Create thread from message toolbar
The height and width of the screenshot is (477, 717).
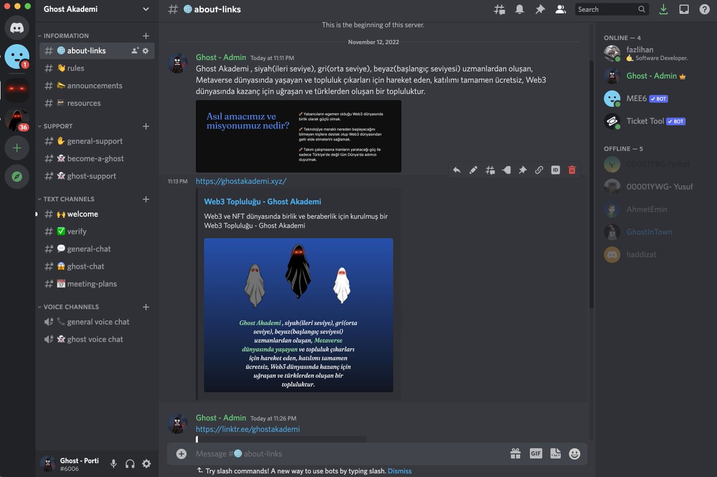(490, 170)
